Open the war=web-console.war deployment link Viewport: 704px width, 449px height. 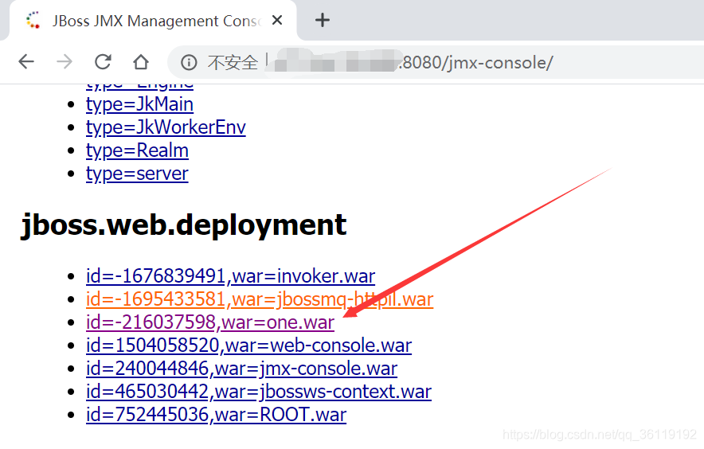click(248, 346)
